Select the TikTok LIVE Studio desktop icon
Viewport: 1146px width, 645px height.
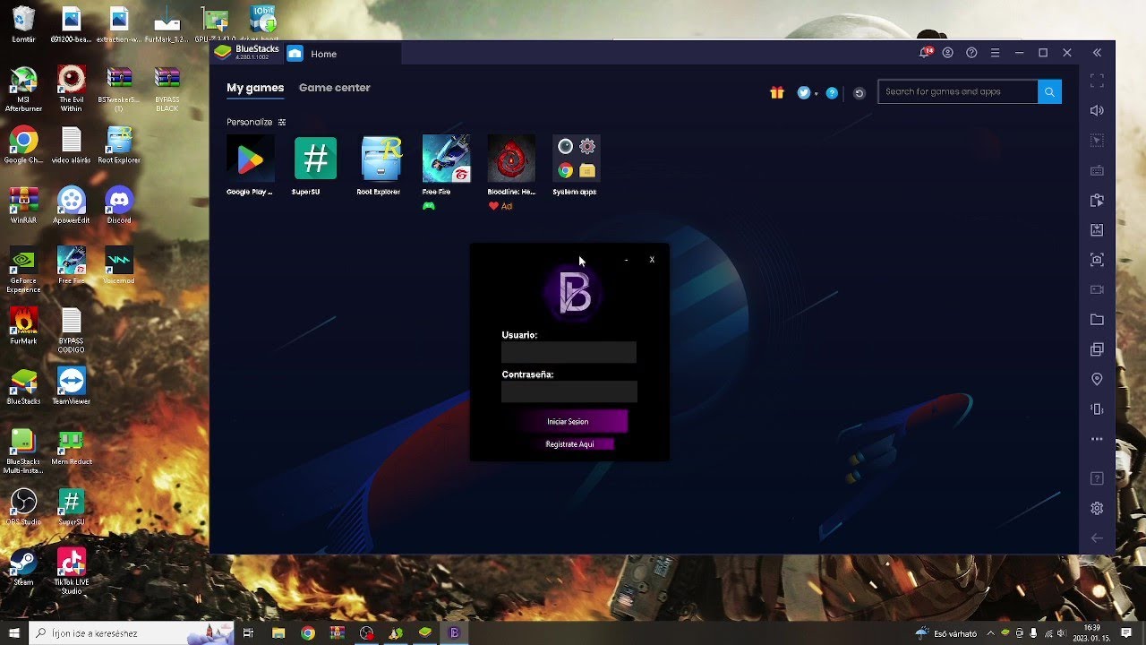[x=72, y=571]
